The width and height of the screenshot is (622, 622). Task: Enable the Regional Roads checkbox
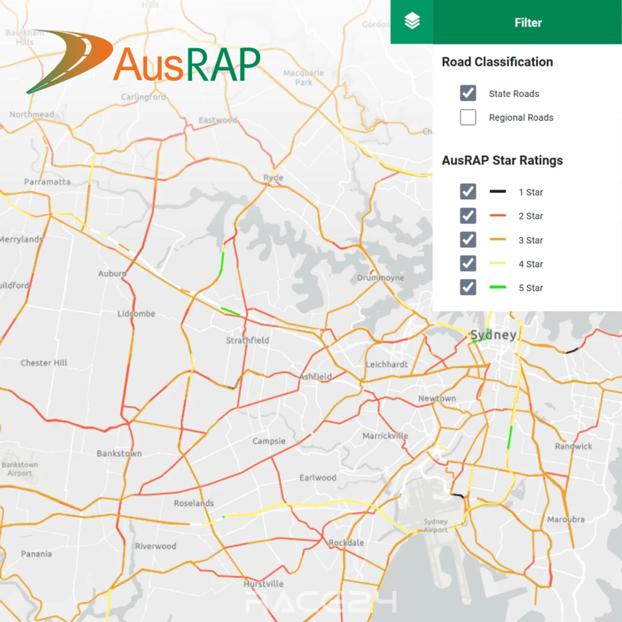click(468, 117)
